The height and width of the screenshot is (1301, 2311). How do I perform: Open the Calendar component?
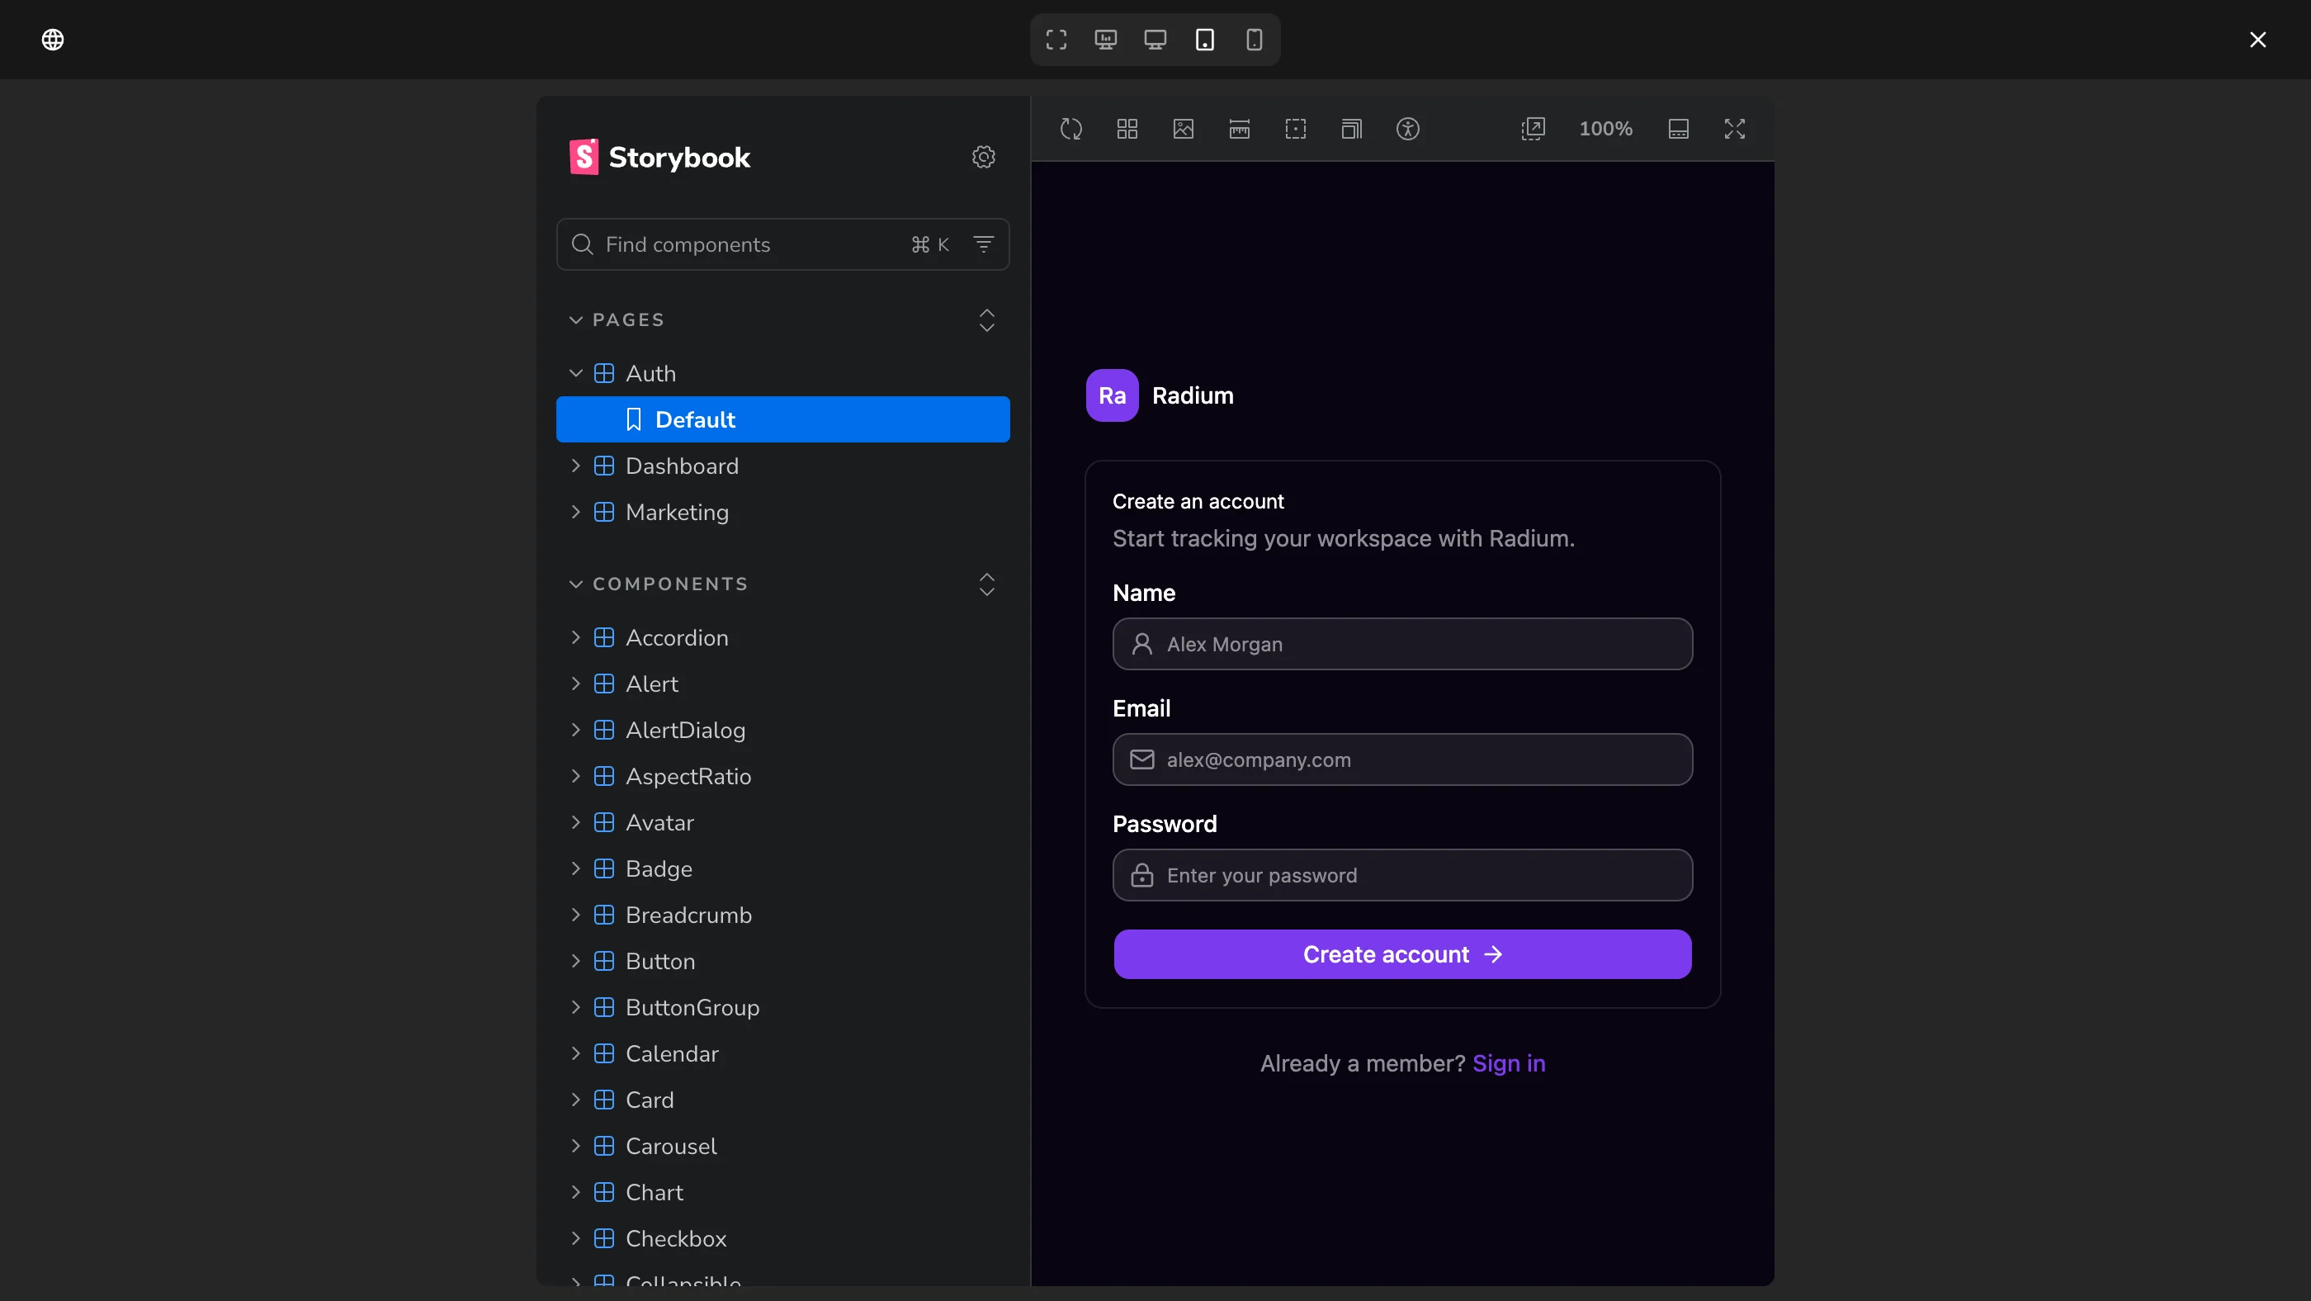click(783, 1053)
